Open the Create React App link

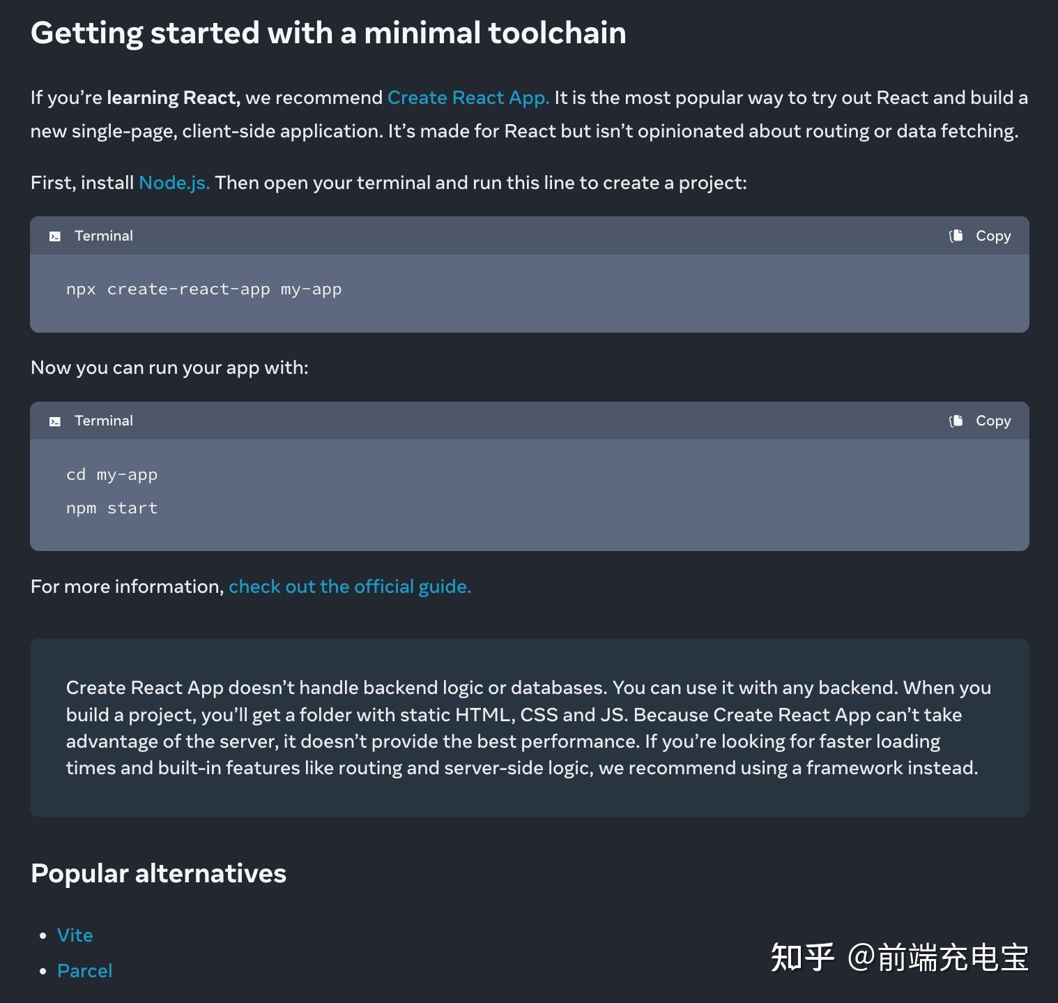(x=468, y=98)
